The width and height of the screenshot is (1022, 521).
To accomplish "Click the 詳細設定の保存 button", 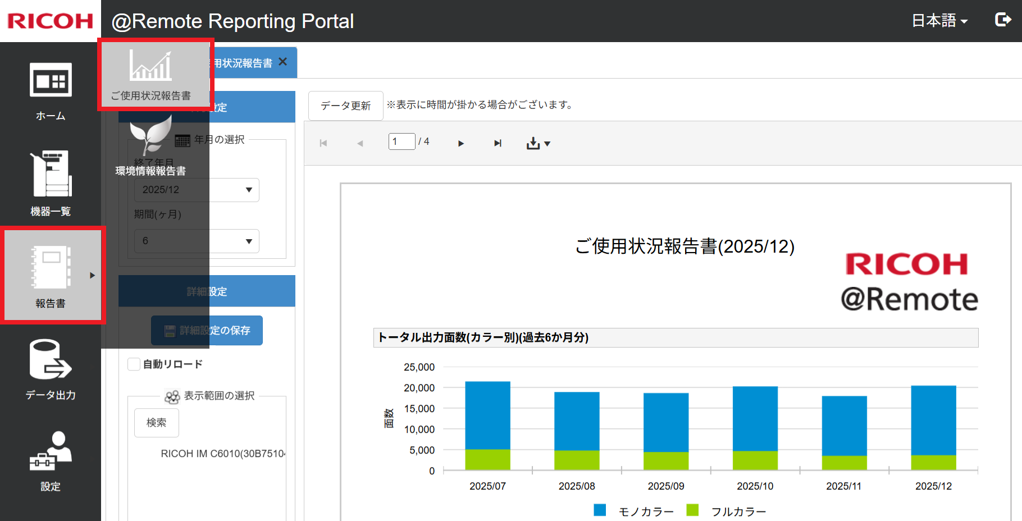I will pos(207,331).
